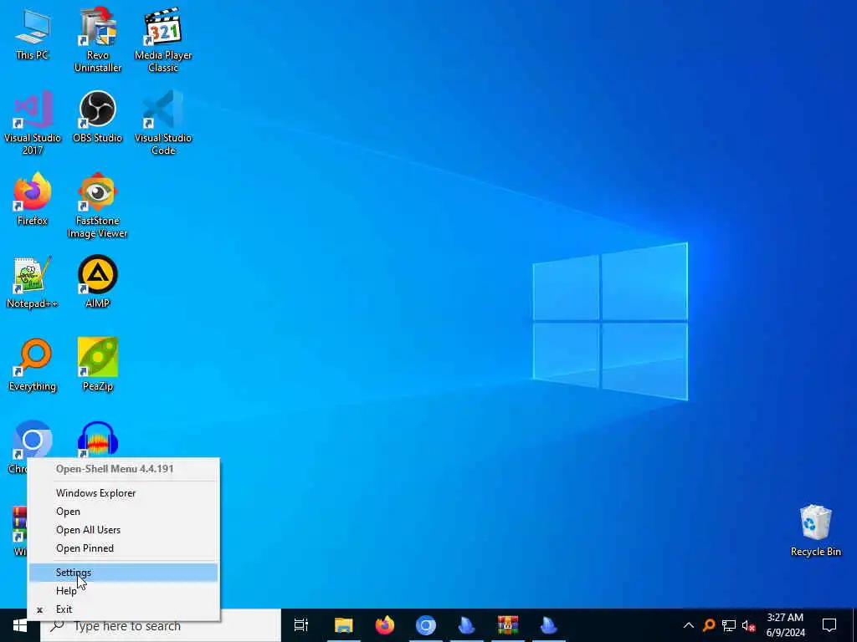Select the Everything desktop shortcut

pyautogui.click(x=33, y=365)
